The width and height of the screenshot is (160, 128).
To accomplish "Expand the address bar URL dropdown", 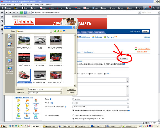I will coord(139,13).
